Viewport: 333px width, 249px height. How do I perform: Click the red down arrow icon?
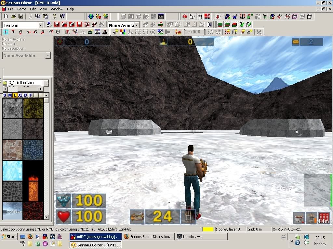click(x=218, y=16)
